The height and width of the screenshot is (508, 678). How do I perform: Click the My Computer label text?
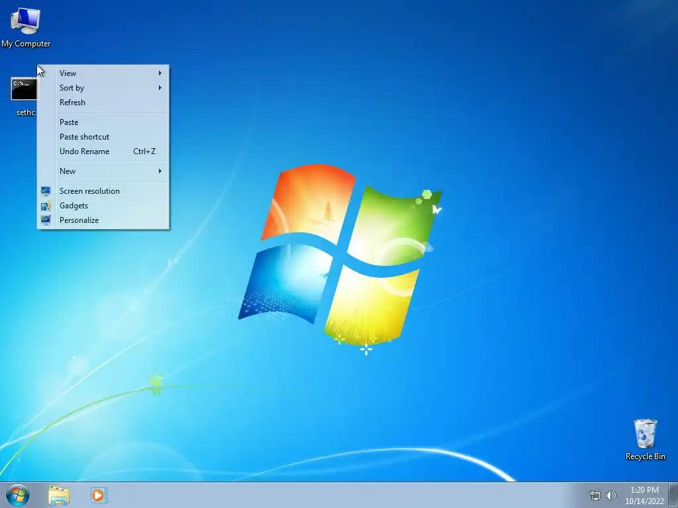(x=26, y=44)
